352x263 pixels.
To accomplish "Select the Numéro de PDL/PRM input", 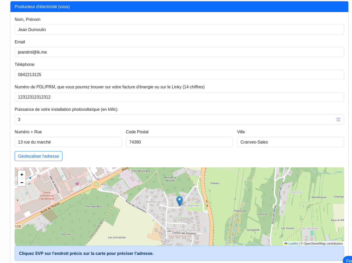I will [179, 97].
